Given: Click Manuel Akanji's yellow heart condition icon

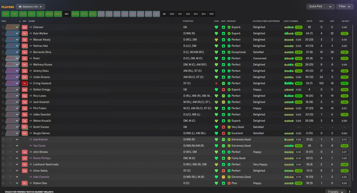Looking at the screenshot, I should [x=216, y=40].
